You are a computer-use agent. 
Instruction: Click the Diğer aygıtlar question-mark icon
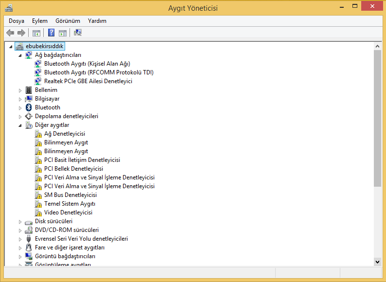29,125
